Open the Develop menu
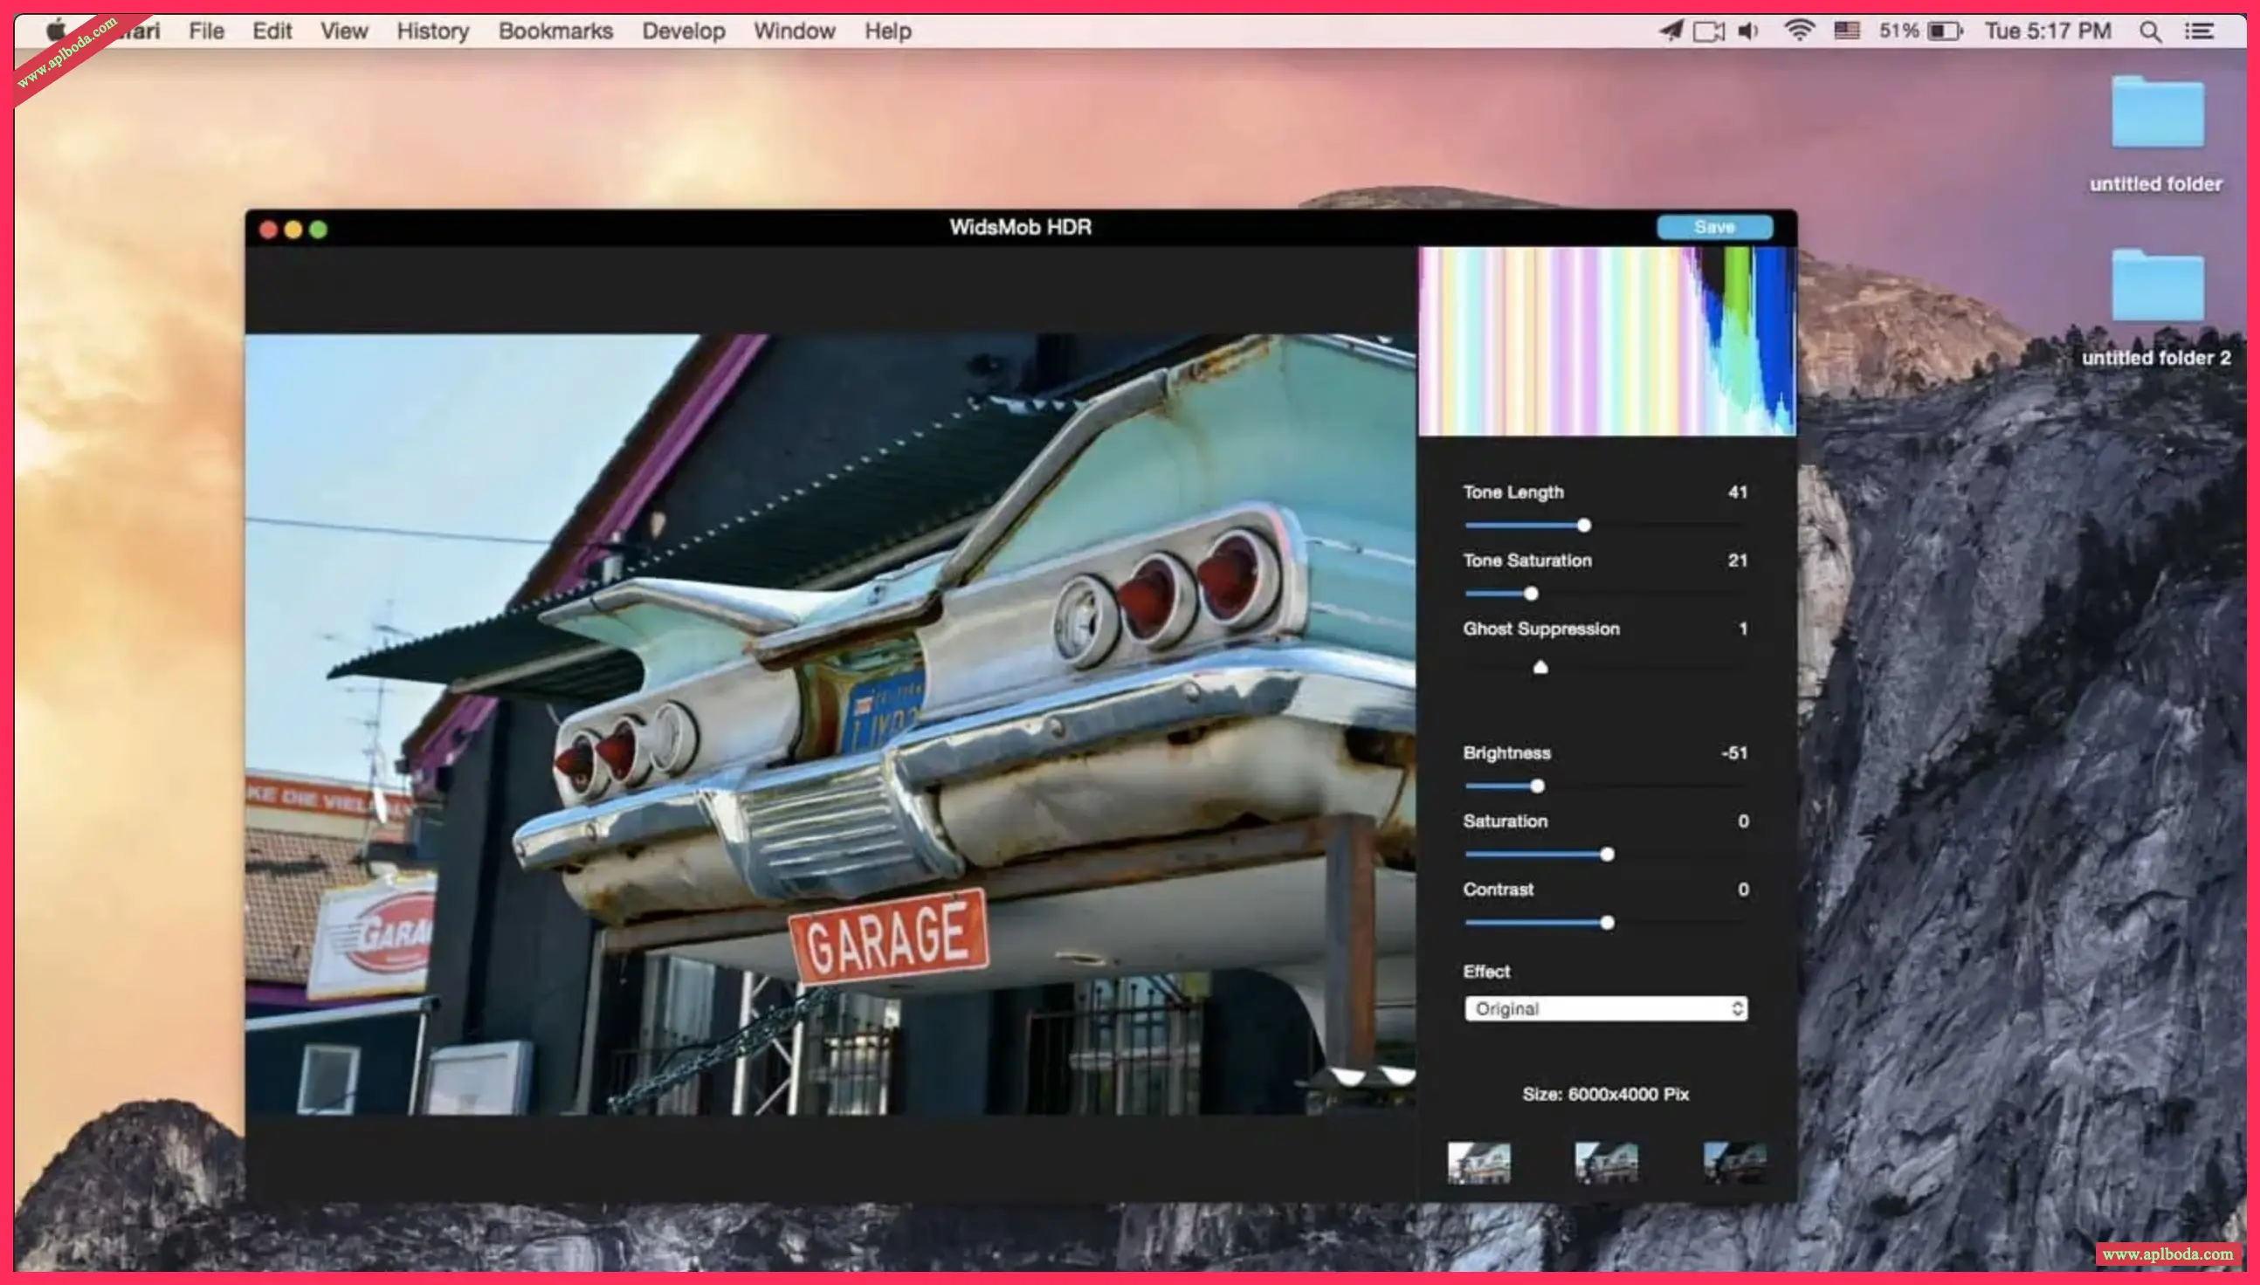 coord(683,31)
